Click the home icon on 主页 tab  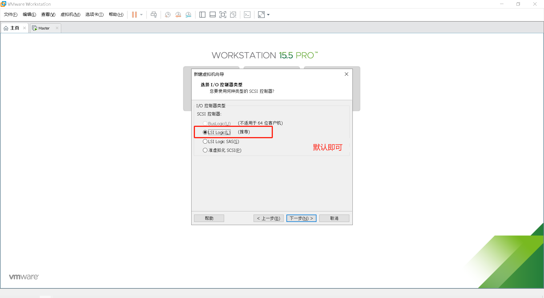click(x=6, y=28)
